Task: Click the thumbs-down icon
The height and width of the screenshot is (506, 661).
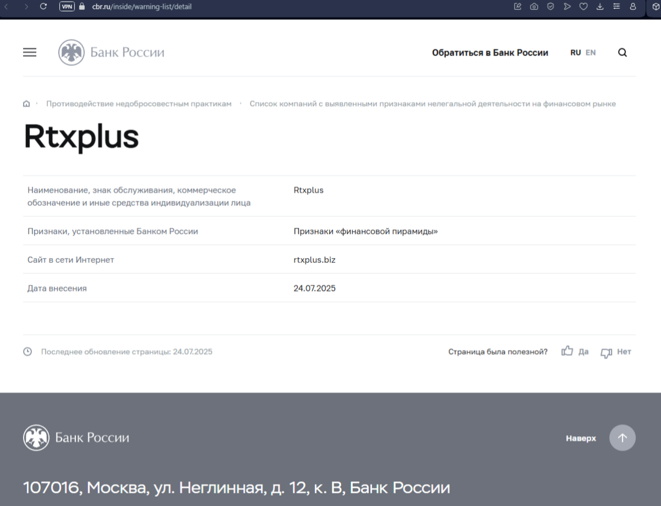Action: (x=607, y=353)
